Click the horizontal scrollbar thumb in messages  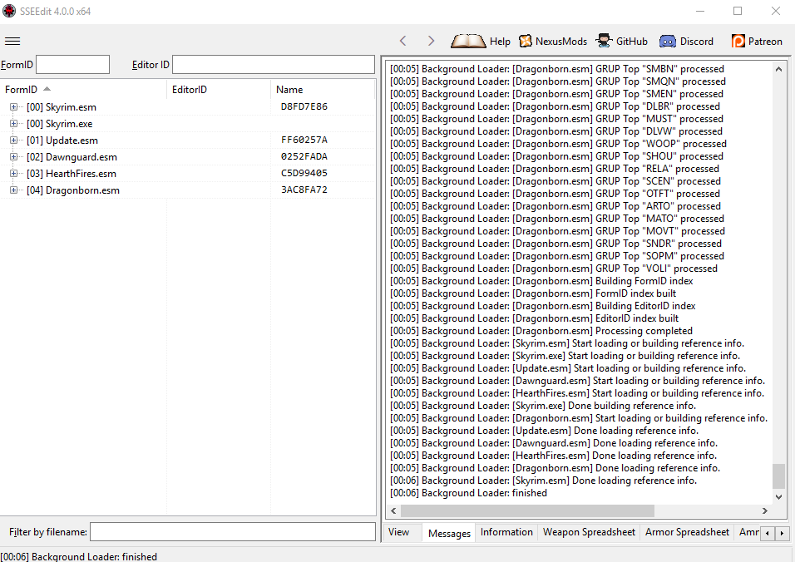(x=527, y=510)
